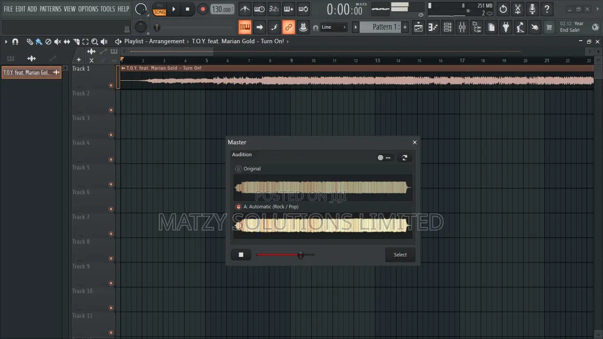This screenshot has height=339, width=603.
Task: Toggle group link button
Action: coord(289,27)
